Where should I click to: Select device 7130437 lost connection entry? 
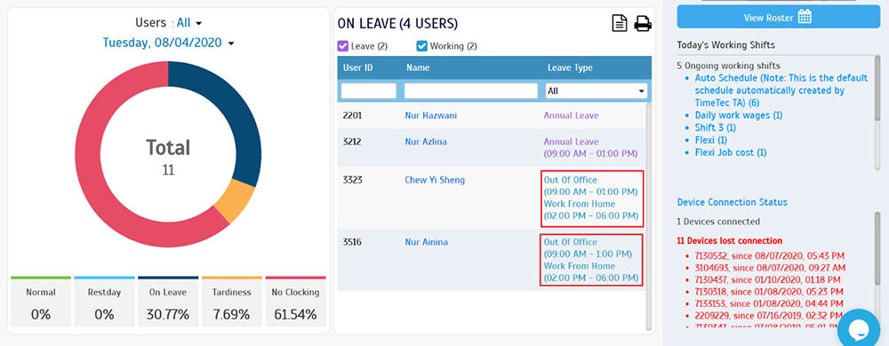click(768, 279)
